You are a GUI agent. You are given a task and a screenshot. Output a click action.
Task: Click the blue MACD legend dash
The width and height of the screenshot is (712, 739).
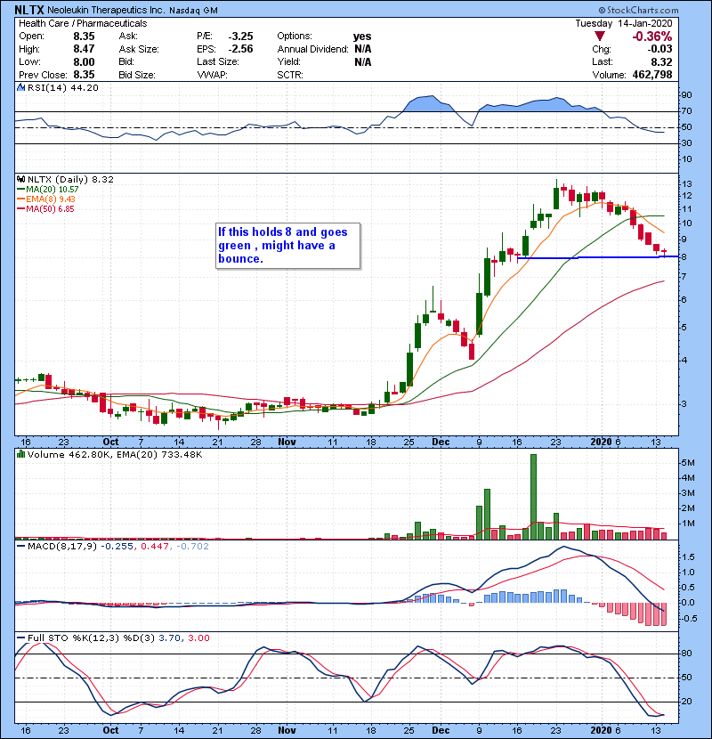20,547
